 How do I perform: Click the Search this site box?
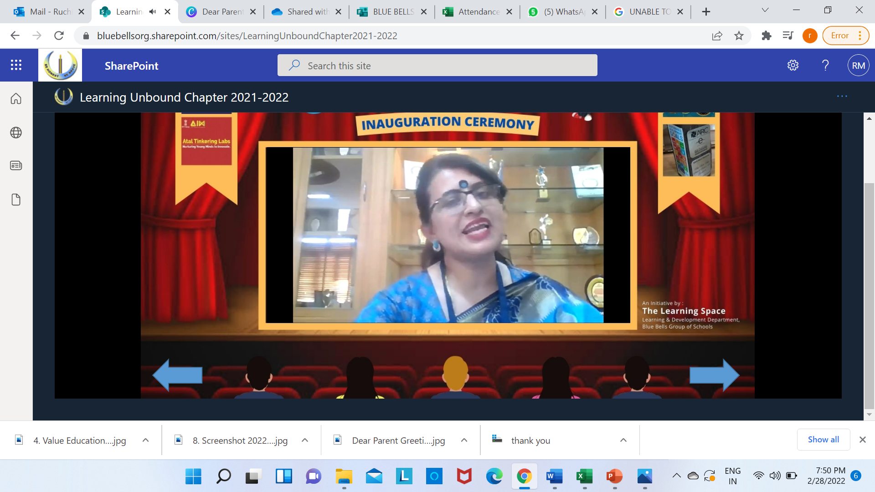point(437,66)
